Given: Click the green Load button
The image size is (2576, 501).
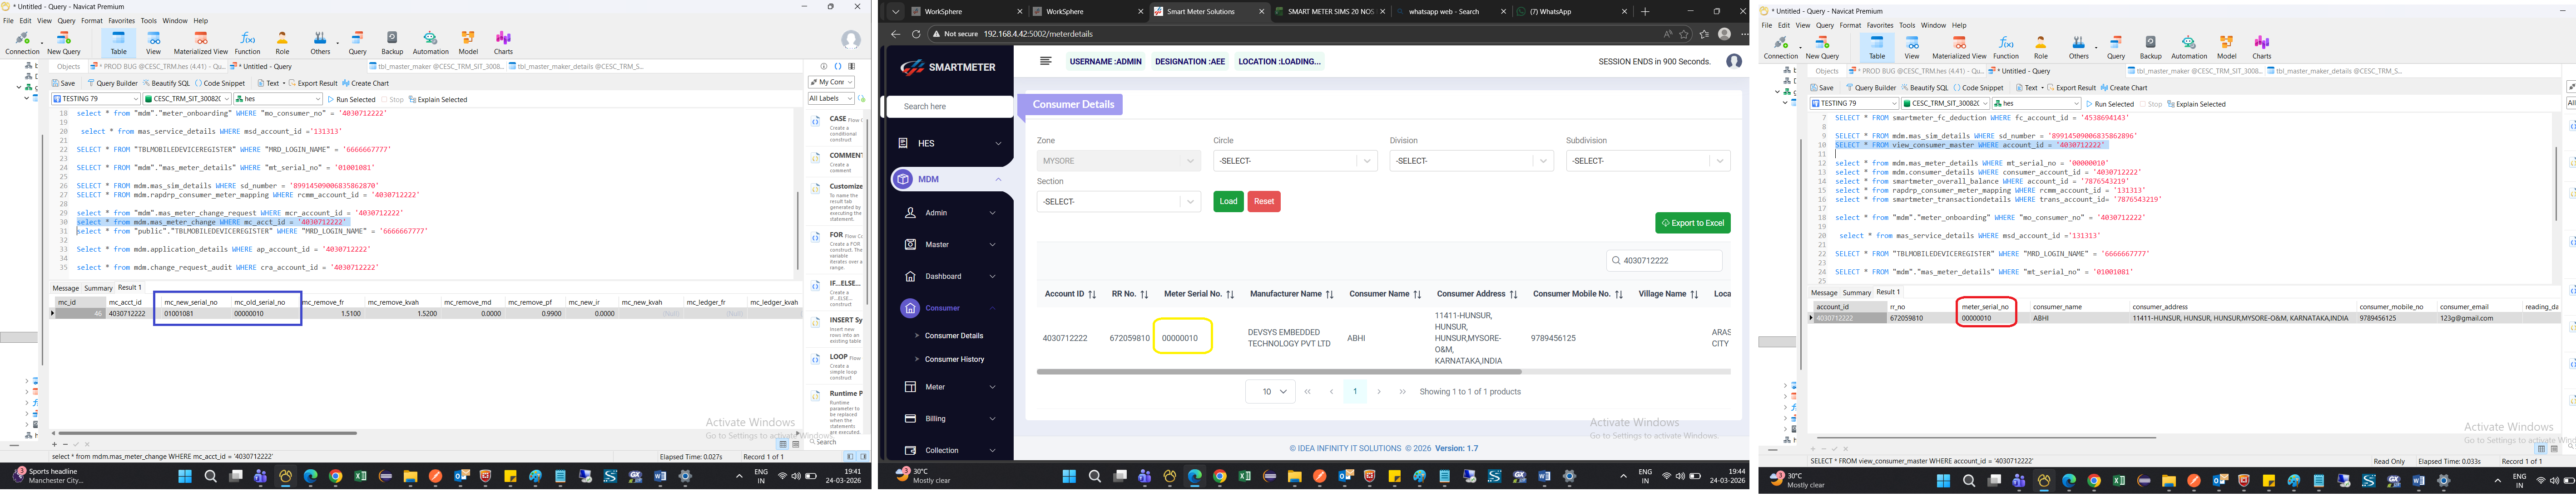Looking at the screenshot, I should pos(1228,202).
